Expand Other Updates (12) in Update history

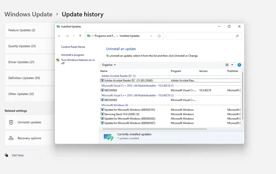coord(30,94)
